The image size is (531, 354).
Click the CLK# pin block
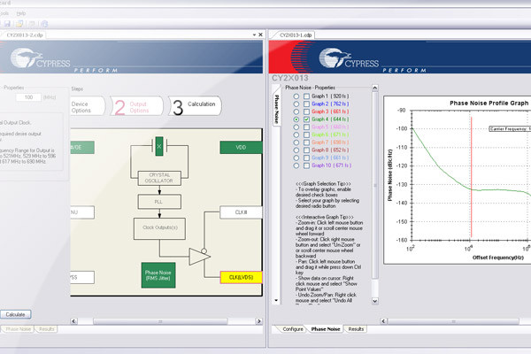(x=241, y=212)
